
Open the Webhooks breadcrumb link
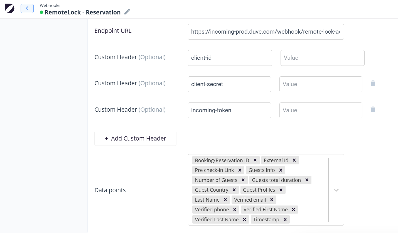pos(50,5)
